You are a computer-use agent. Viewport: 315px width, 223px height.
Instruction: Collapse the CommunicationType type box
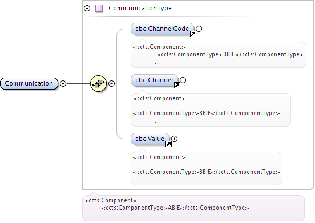pyautogui.click(x=87, y=8)
